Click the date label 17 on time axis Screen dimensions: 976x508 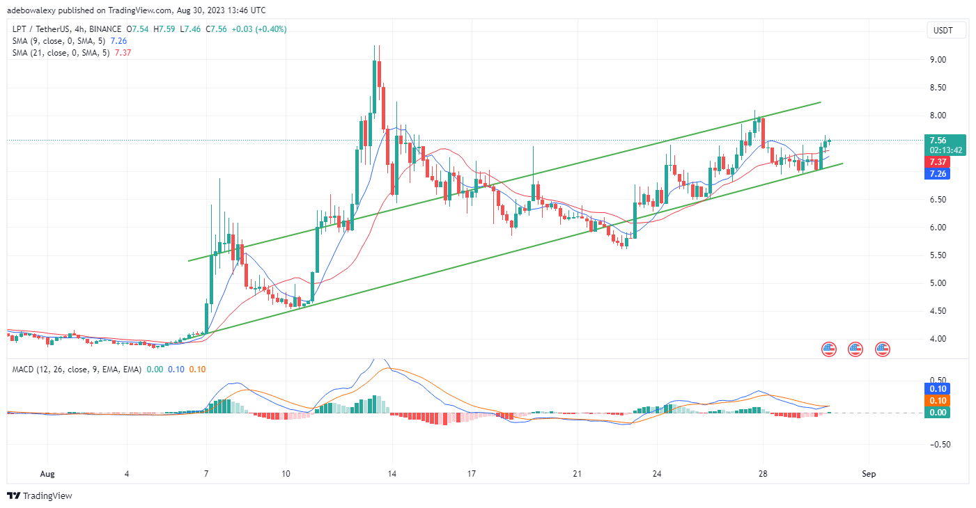tap(472, 473)
